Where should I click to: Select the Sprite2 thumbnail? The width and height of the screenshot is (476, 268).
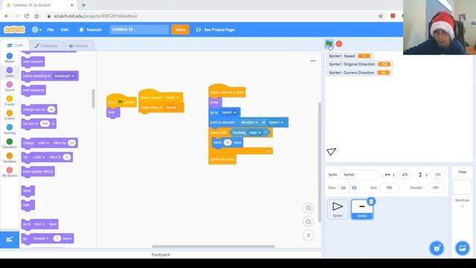[x=362, y=209]
